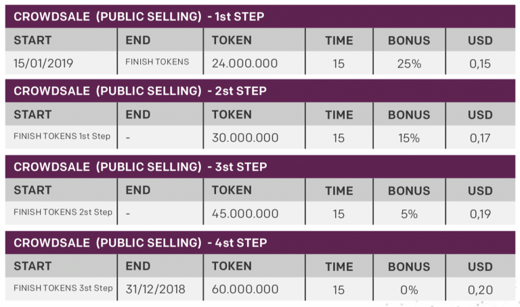The height and width of the screenshot is (307, 520).
Task: Click the 0,19 USD price
Action: point(480,214)
